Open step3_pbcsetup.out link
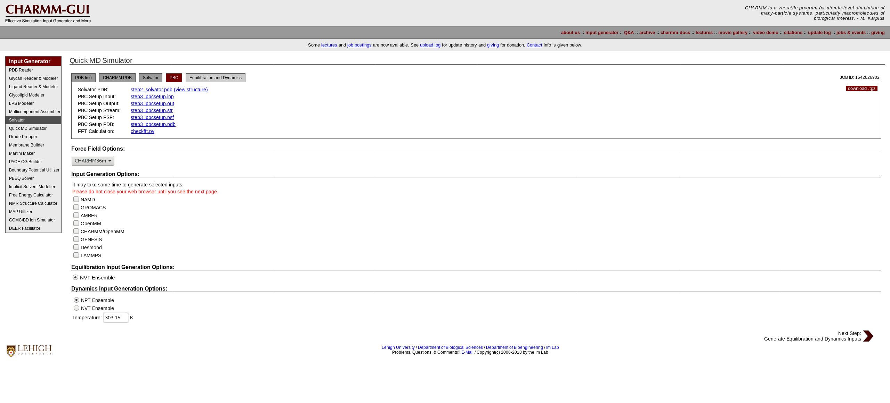Viewport: 890px width, 403px height. [x=152, y=103]
